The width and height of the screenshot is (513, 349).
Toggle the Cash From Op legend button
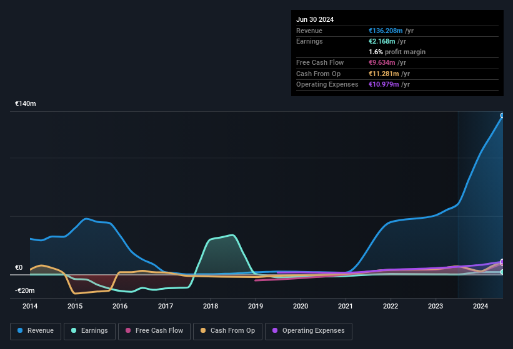click(227, 331)
